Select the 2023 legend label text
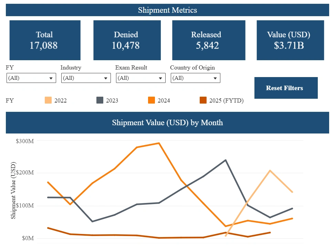335x246 pixels. [112, 100]
